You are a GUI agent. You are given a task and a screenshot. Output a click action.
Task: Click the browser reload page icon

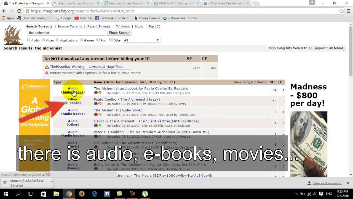(x=19, y=11)
